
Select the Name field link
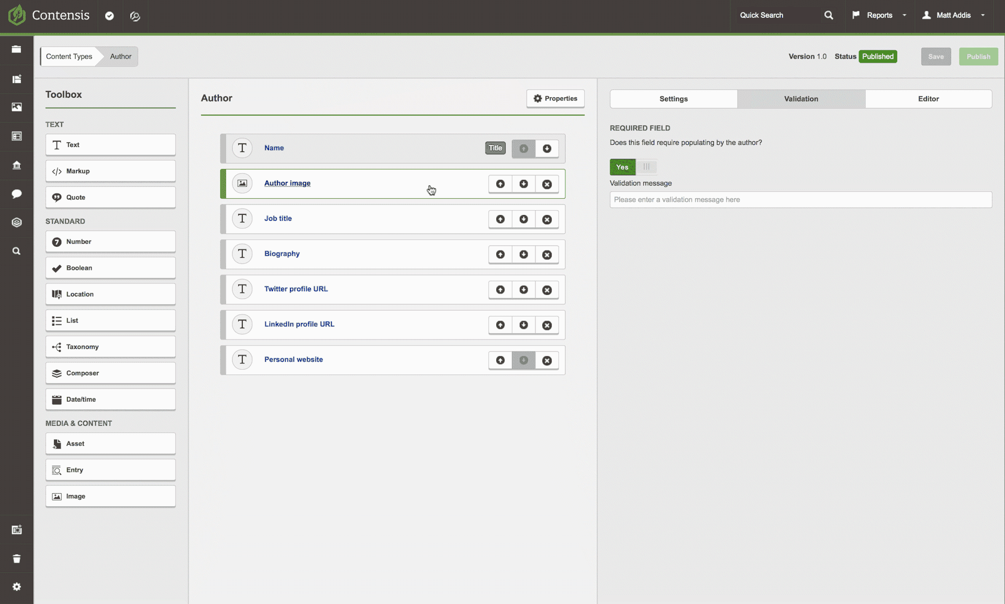(274, 148)
